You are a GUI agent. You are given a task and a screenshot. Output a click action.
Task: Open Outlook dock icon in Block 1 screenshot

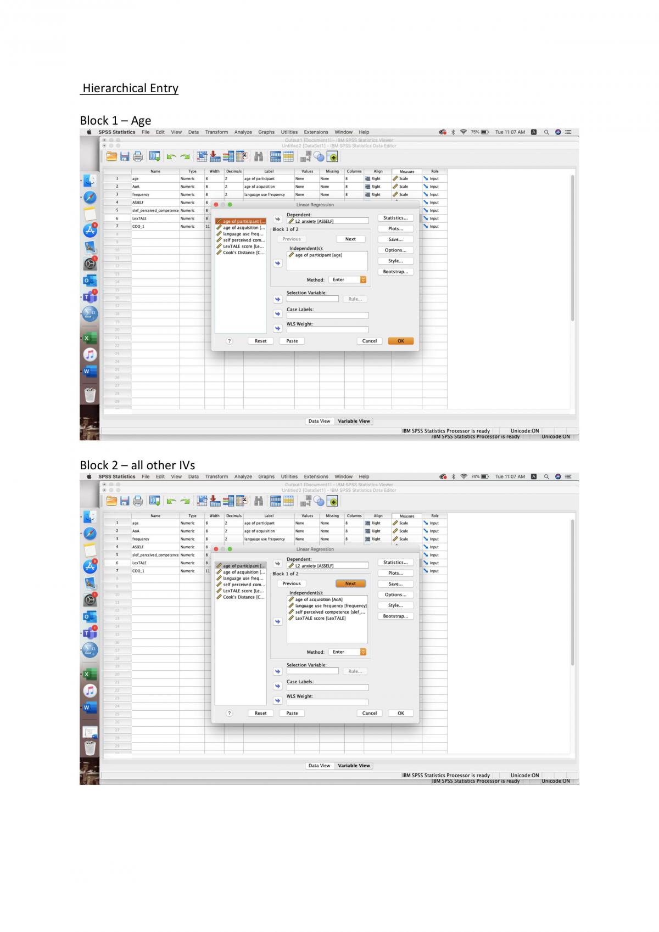[90, 280]
